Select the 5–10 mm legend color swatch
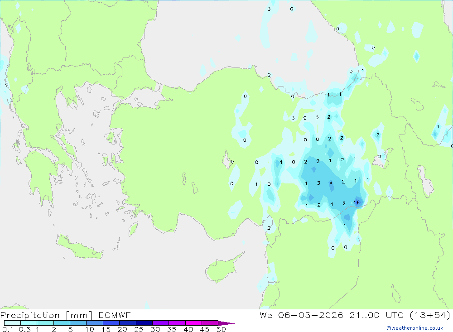This screenshot has height=332, width=453. pyautogui.click(x=78, y=323)
